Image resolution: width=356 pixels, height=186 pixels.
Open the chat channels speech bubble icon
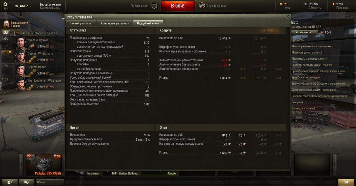(27, 182)
